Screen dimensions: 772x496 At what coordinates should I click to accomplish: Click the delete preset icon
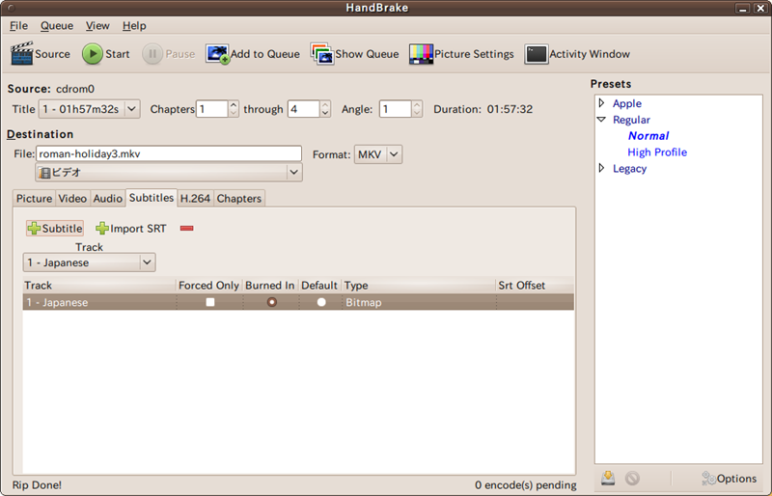click(x=632, y=478)
